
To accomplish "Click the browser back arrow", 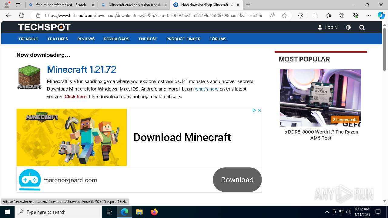I will pyautogui.click(x=8, y=15).
